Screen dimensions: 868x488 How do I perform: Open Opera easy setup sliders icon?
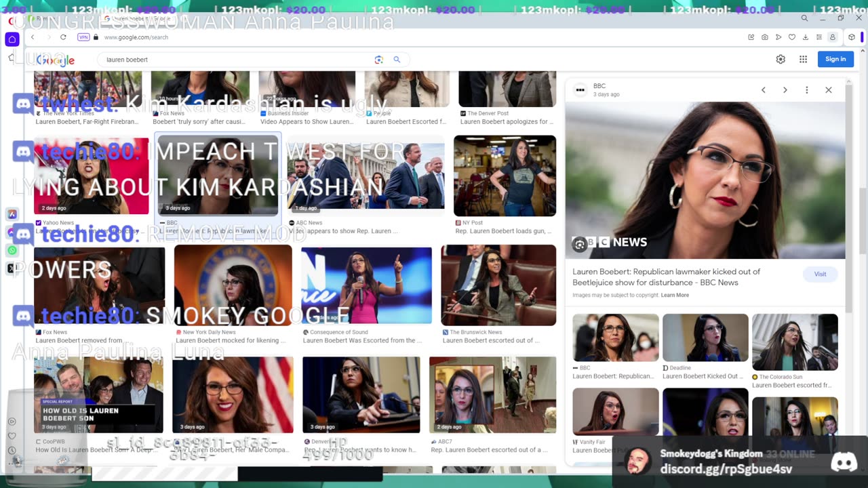point(819,37)
